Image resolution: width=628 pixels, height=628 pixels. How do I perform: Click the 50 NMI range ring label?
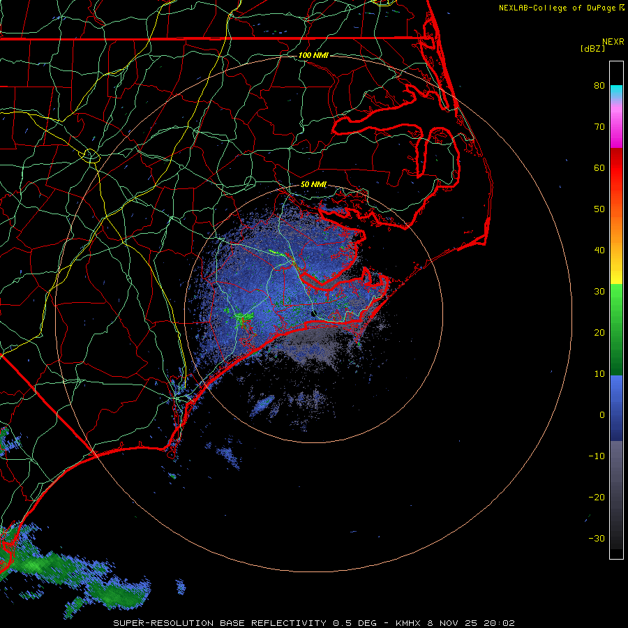313,184
